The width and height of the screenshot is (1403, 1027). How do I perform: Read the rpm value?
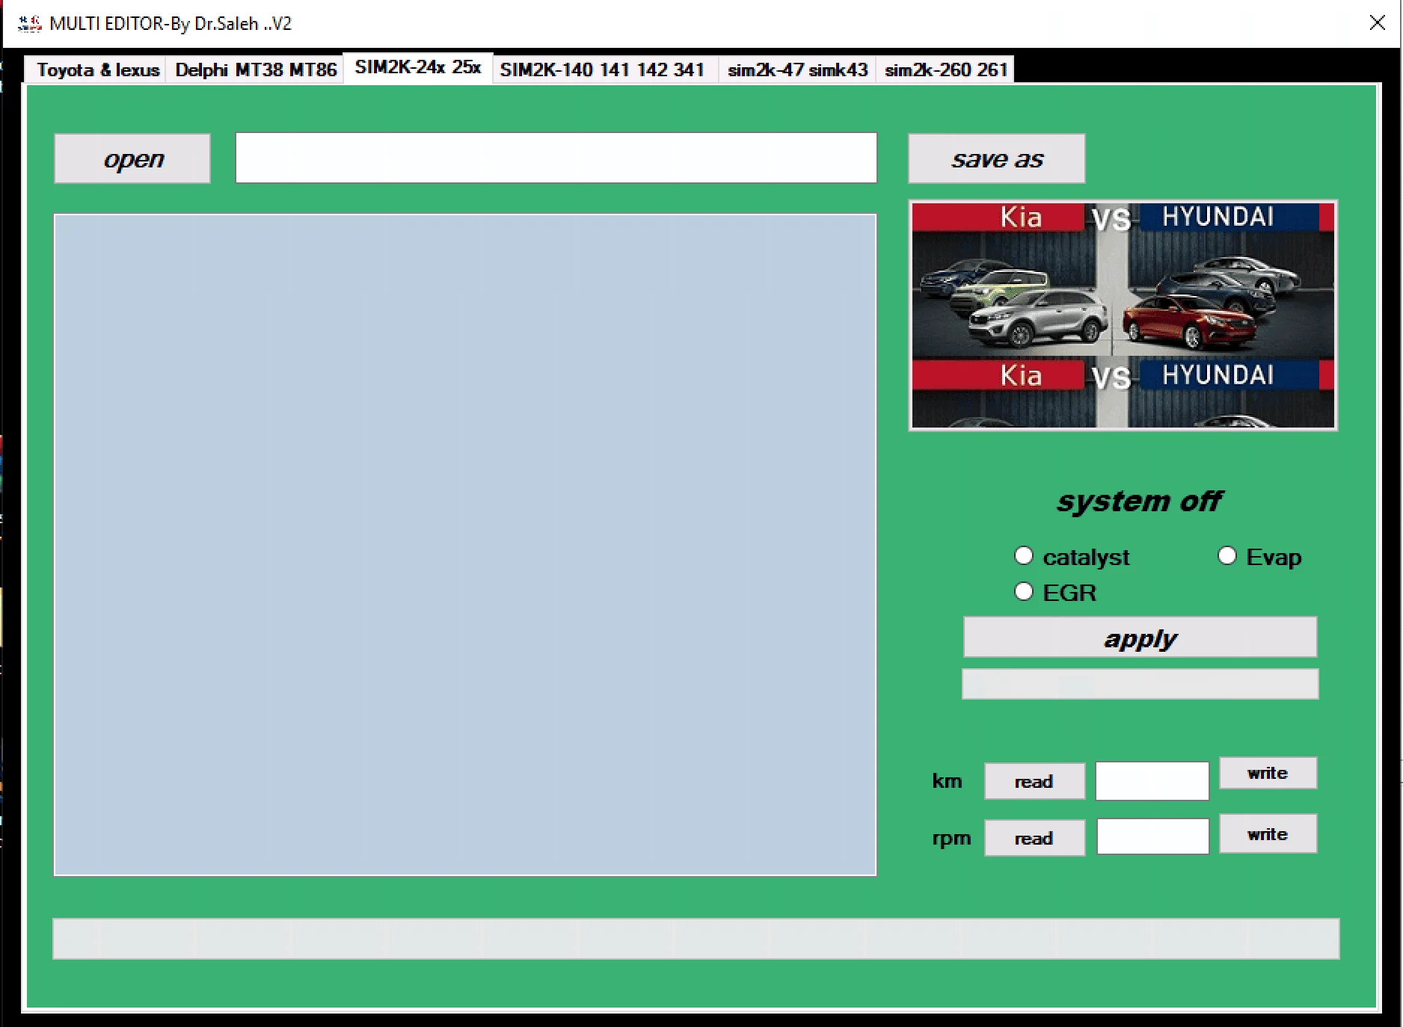coord(1034,838)
